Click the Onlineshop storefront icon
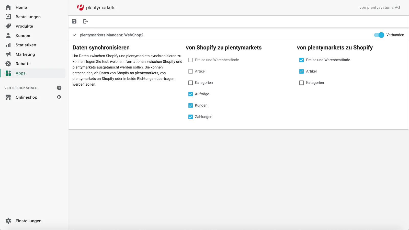 click(x=8, y=97)
